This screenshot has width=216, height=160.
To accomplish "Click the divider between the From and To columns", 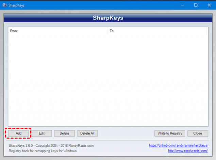I will pyautogui.click(x=108, y=31).
